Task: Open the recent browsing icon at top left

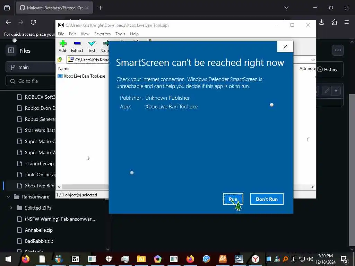Action: pyautogui.click(x=7, y=8)
